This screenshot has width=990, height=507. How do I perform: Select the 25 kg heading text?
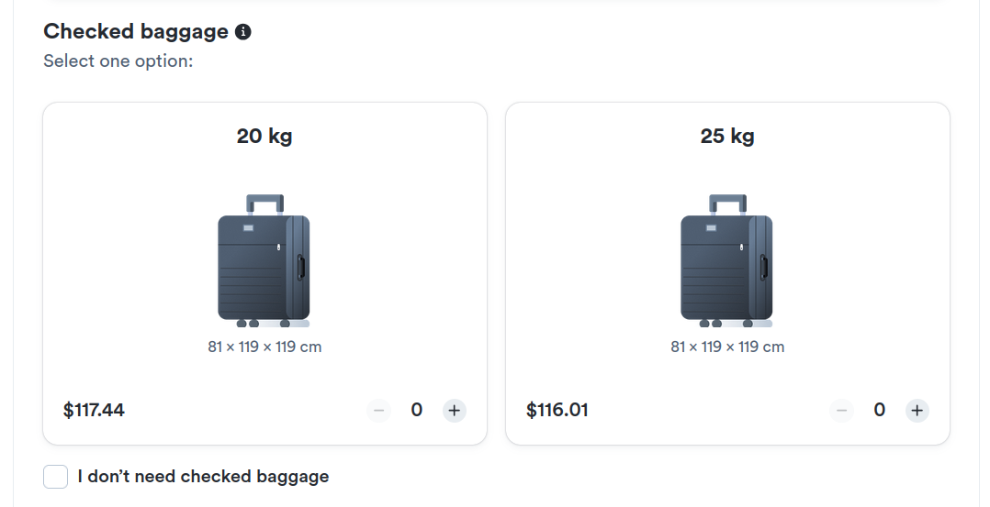click(727, 137)
